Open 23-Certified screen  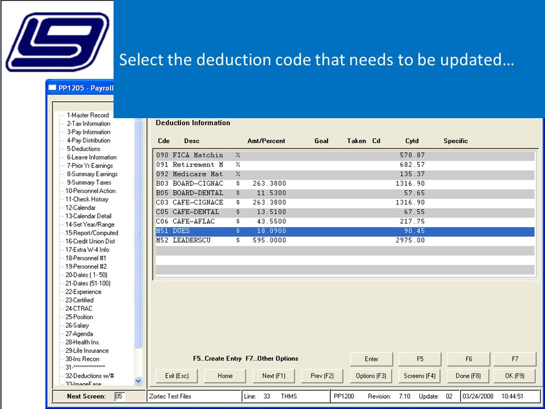(79, 300)
